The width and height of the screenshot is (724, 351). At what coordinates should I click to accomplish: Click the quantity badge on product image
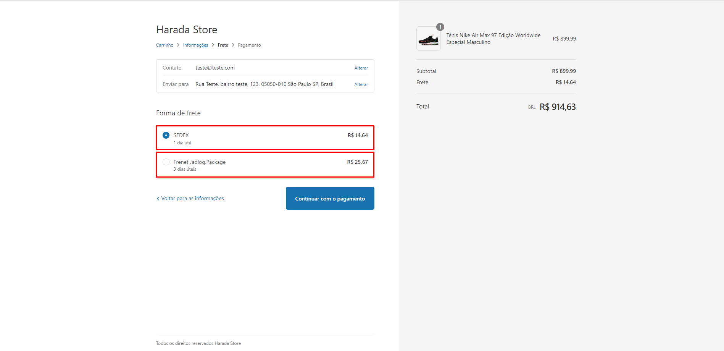click(440, 27)
